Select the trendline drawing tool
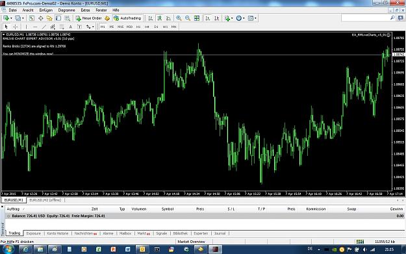Image resolution: width=406 pixels, height=254 pixels. [44, 27]
